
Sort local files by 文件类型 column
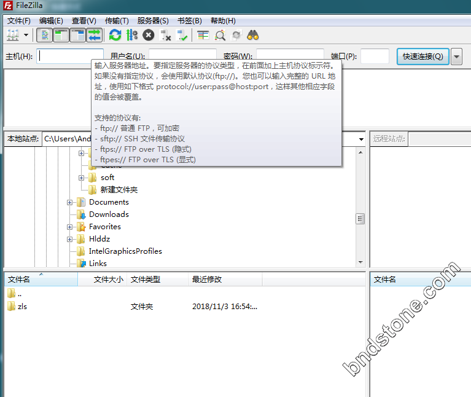click(x=158, y=280)
